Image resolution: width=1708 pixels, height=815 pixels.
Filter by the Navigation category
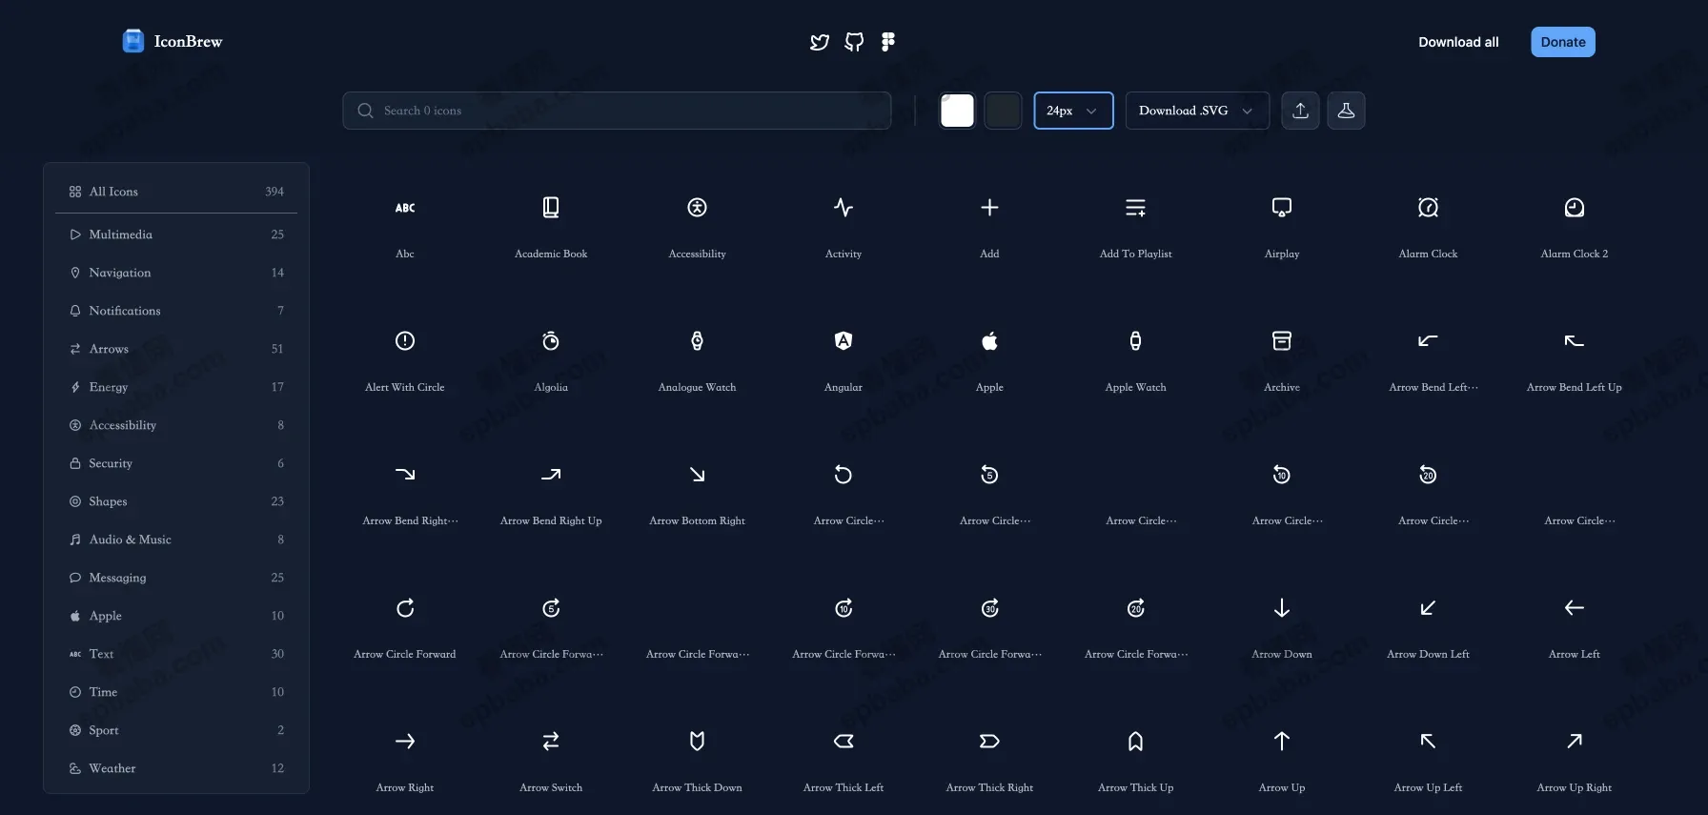tap(176, 273)
